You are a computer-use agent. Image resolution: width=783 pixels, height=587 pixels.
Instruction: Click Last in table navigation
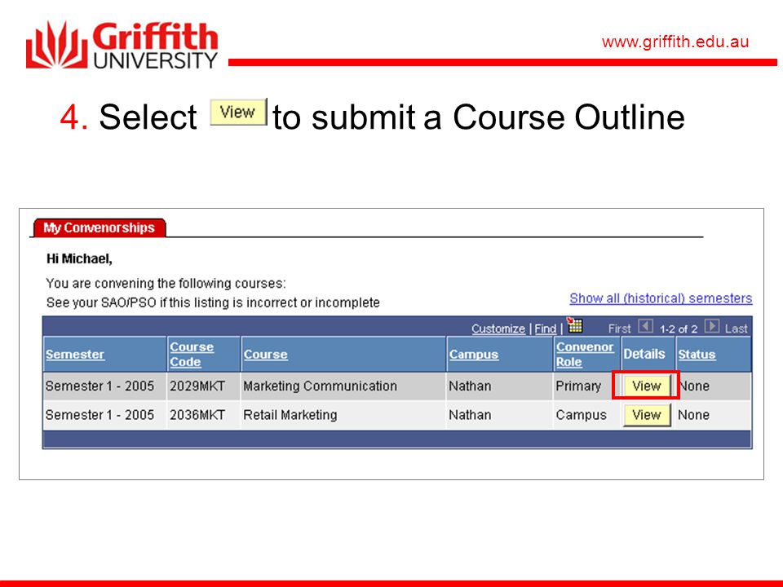pyautogui.click(x=736, y=329)
